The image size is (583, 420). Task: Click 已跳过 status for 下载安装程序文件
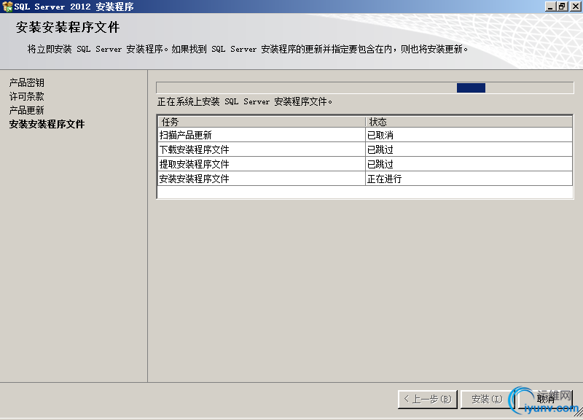point(469,149)
